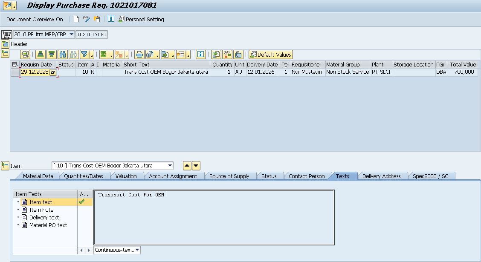Expand the Header section

coord(5,44)
